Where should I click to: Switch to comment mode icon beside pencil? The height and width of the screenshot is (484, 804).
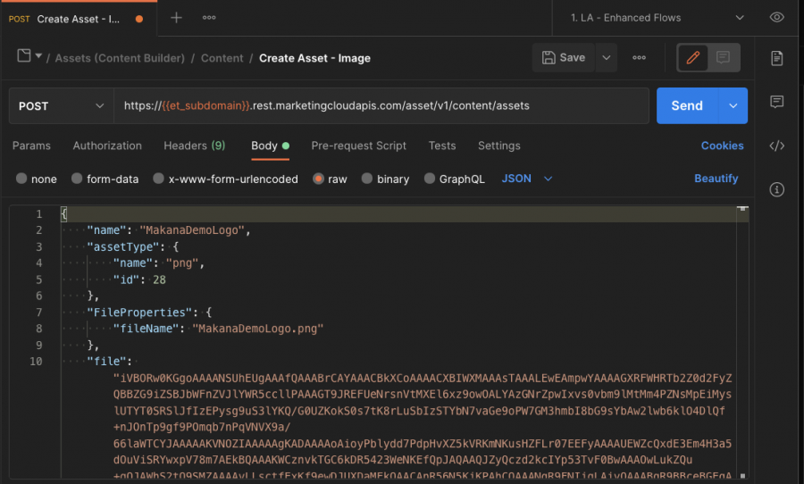pos(723,57)
